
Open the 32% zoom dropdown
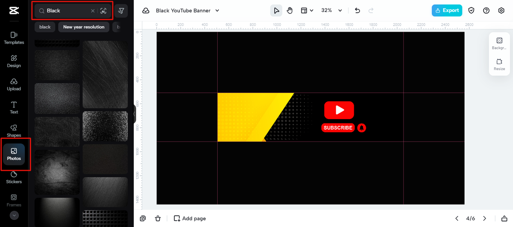tap(332, 10)
